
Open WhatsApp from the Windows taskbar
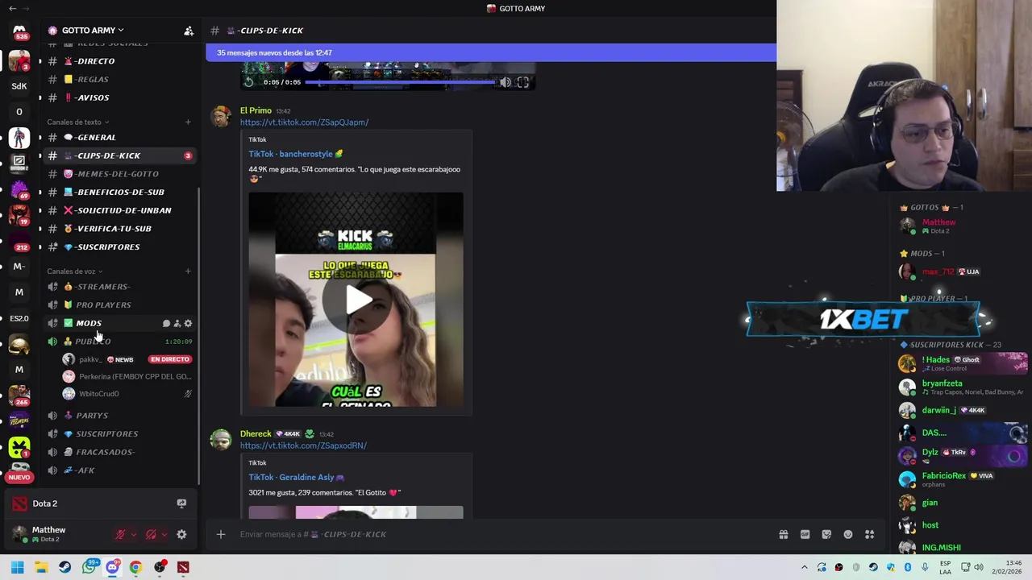click(x=89, y=567)
